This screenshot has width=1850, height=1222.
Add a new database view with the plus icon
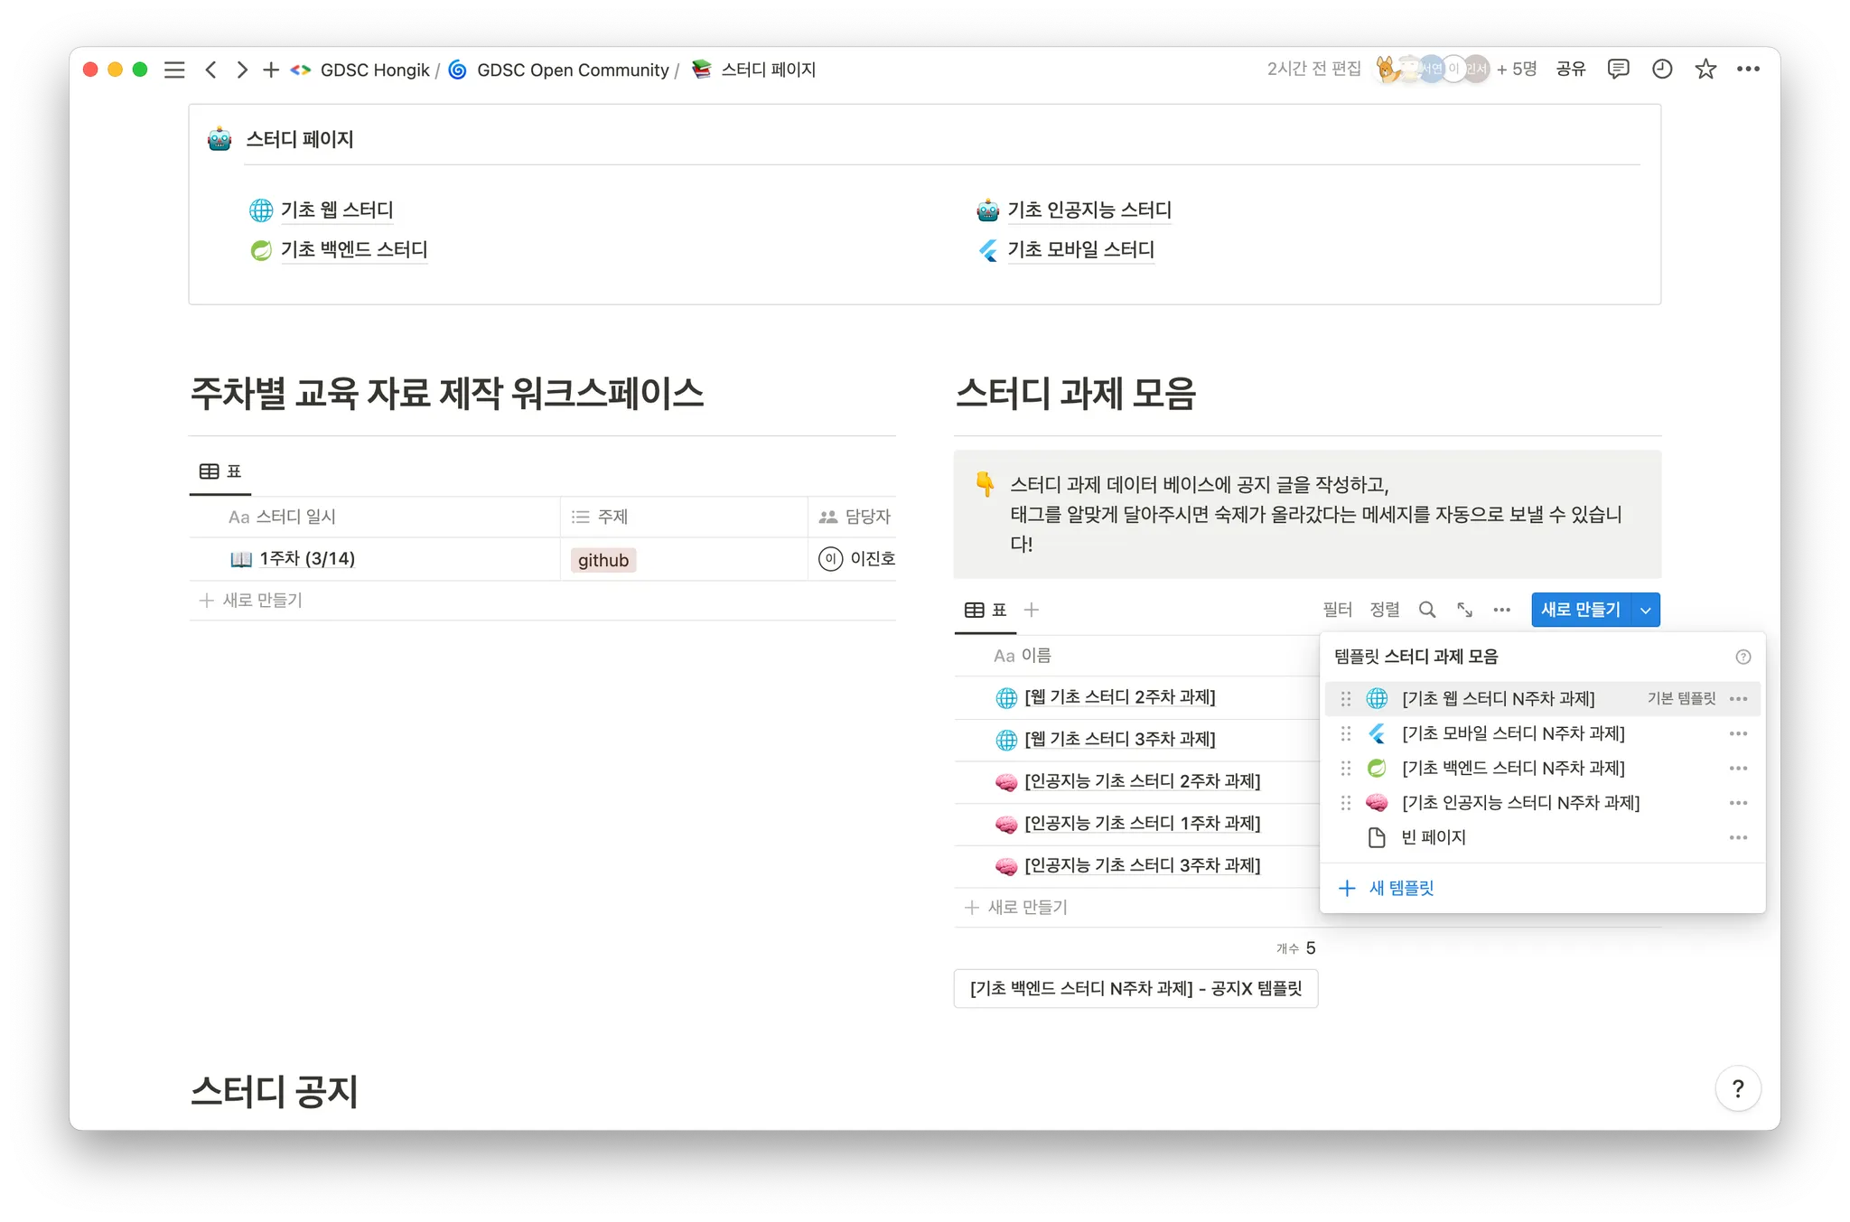click(x=1031, y=610)
